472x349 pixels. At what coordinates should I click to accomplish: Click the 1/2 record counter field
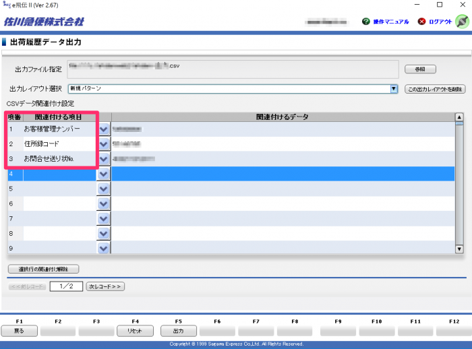[66, 286]
